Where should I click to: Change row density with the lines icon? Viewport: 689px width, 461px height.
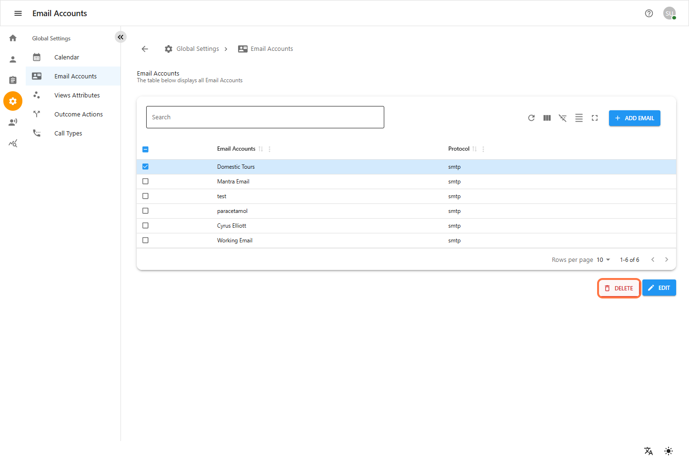point(579,118)
